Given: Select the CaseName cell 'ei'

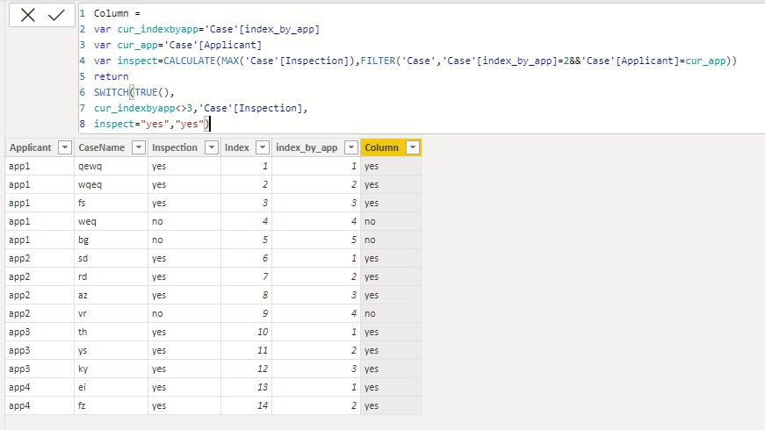Looking at the screenshot, I should (112, 387).
